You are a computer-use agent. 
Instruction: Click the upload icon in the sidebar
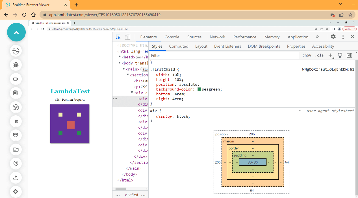tap(16, 178)
